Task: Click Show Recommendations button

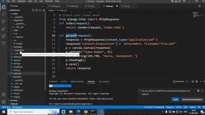Action: (192, 99)
